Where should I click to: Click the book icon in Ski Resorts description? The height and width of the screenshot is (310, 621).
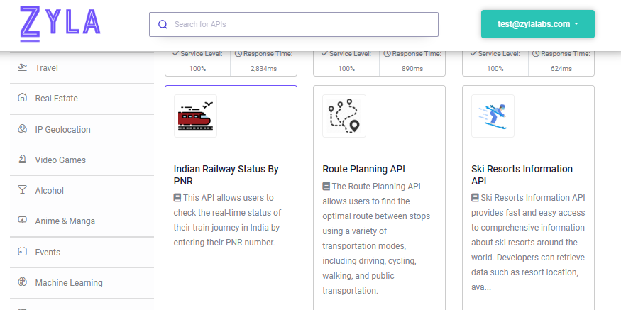point(475,197)
